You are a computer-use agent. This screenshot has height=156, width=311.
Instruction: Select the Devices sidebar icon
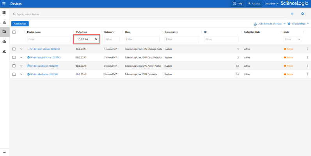point(4,32)
